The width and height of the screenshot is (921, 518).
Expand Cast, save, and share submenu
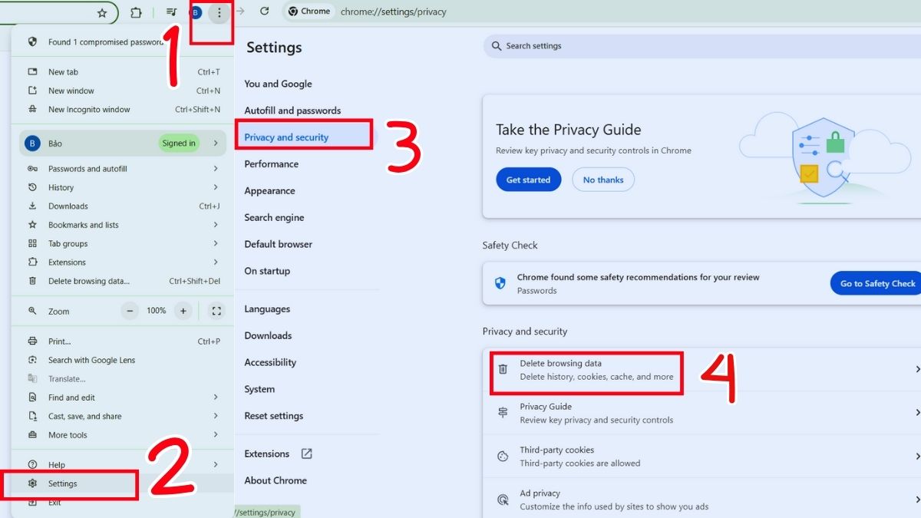click(123, 417)
